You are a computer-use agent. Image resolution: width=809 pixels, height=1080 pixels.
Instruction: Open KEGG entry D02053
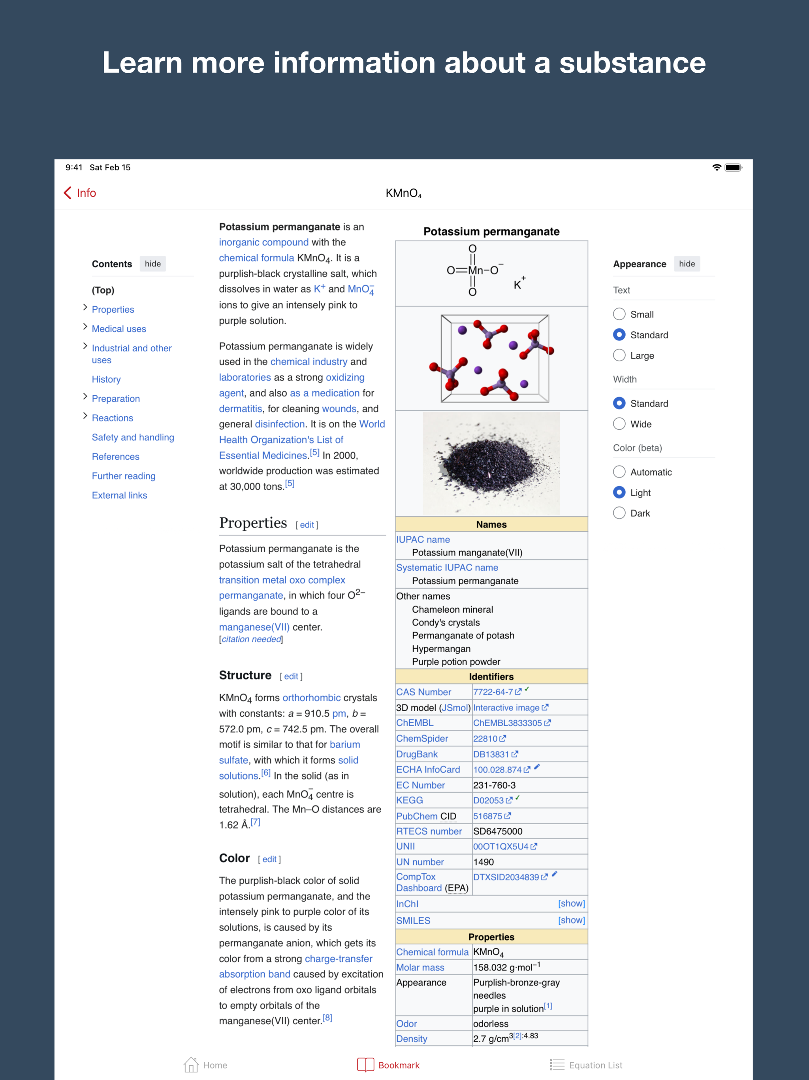click(493, 800)
